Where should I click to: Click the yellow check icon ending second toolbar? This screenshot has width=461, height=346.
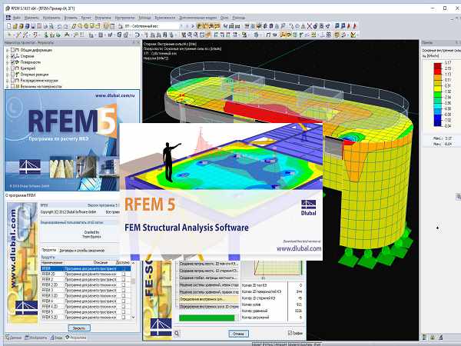point(353,35)
